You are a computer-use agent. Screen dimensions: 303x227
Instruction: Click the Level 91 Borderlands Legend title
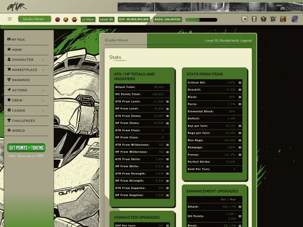pyautogui.click(x=228, y=40)
